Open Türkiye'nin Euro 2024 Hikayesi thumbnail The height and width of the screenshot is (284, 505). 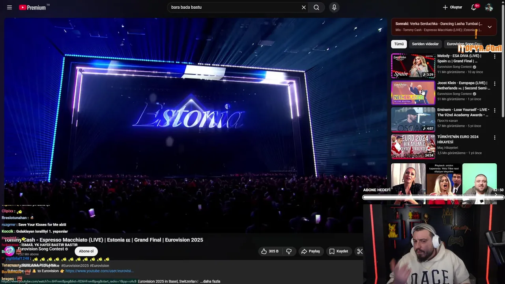coord(413,146)
